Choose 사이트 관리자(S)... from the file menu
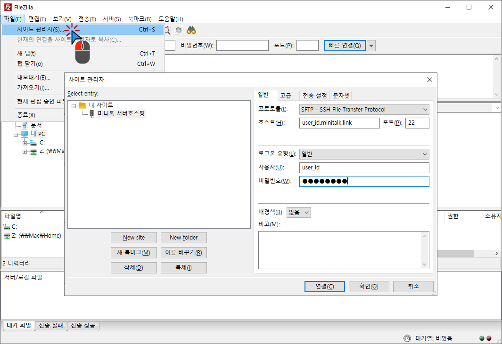The image size is (502, 344). pos(82,30)
